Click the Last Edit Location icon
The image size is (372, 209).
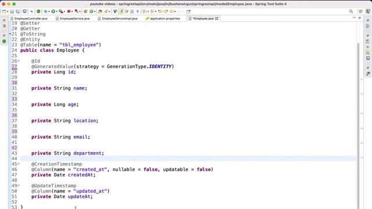(160, 12)
